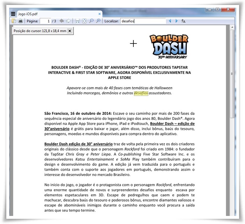This screenshot has width=245, height=224.
Task: Click the Boulder Dash logo image
Action: pos(169,47)
